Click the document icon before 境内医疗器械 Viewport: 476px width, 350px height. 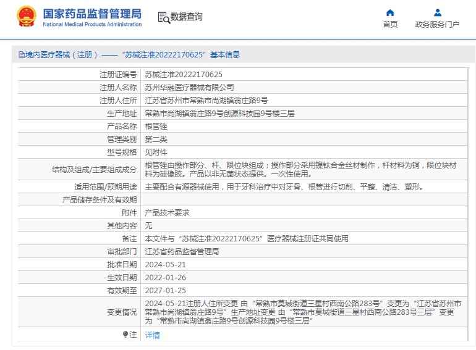click(22, 55)
